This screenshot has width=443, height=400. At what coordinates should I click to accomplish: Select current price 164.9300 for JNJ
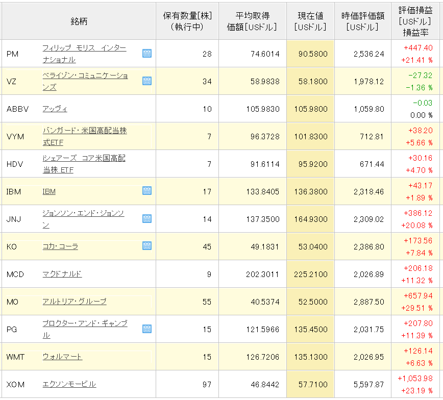click(311, 219)
